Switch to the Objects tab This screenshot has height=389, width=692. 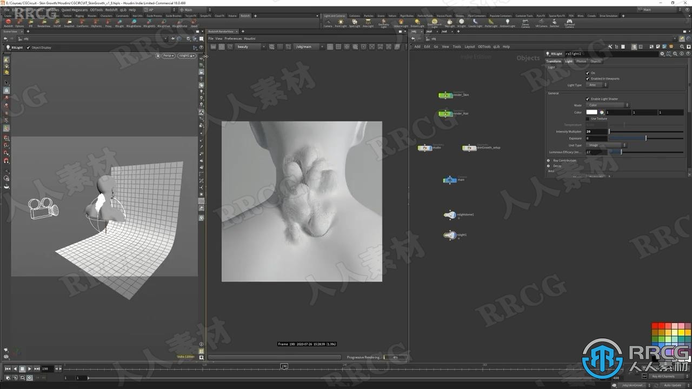coord(595,62)
